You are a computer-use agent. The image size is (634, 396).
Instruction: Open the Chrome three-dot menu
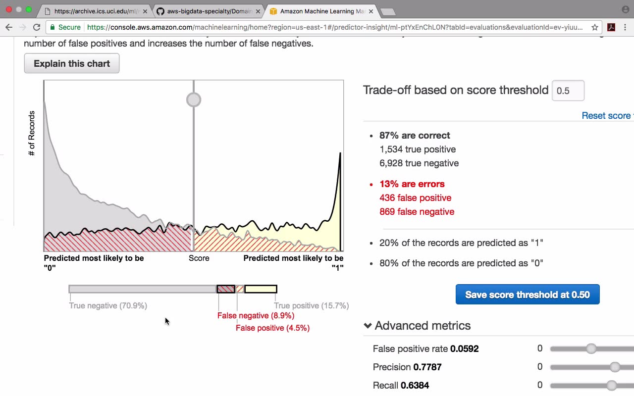pos(626,27)
